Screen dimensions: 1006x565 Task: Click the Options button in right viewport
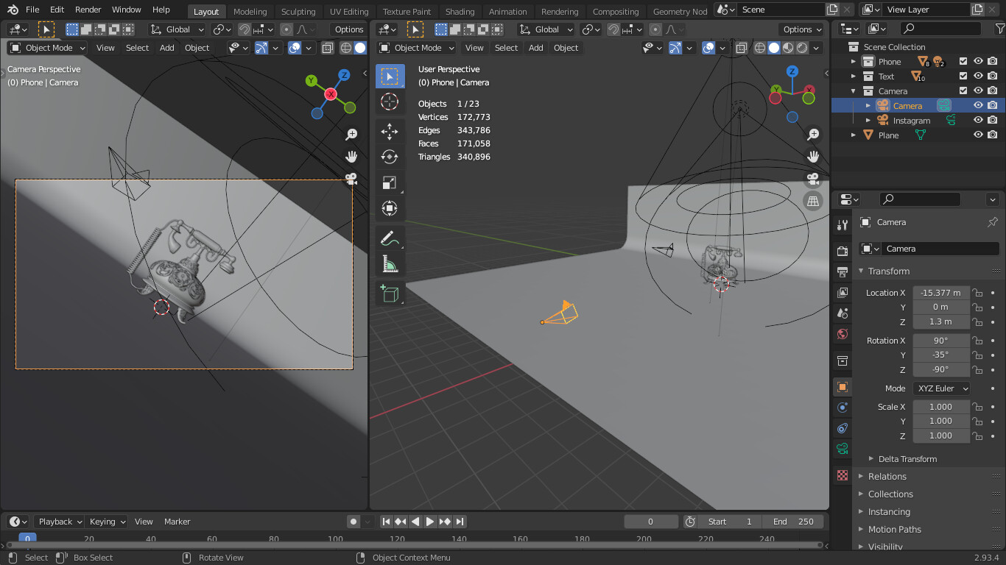[x=801, y=29]
